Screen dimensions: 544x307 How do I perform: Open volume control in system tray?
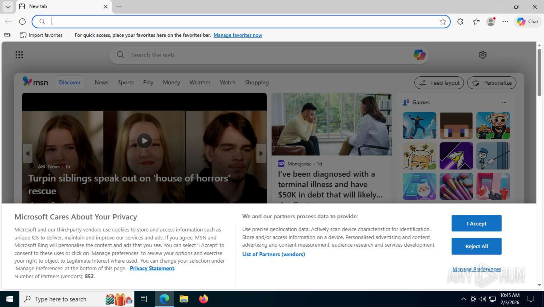click(x=483, y=299)
